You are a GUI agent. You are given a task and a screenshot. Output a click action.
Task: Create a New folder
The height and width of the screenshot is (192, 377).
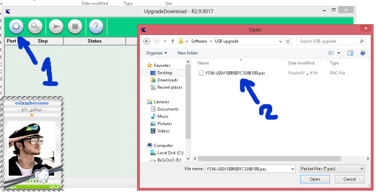188,53
